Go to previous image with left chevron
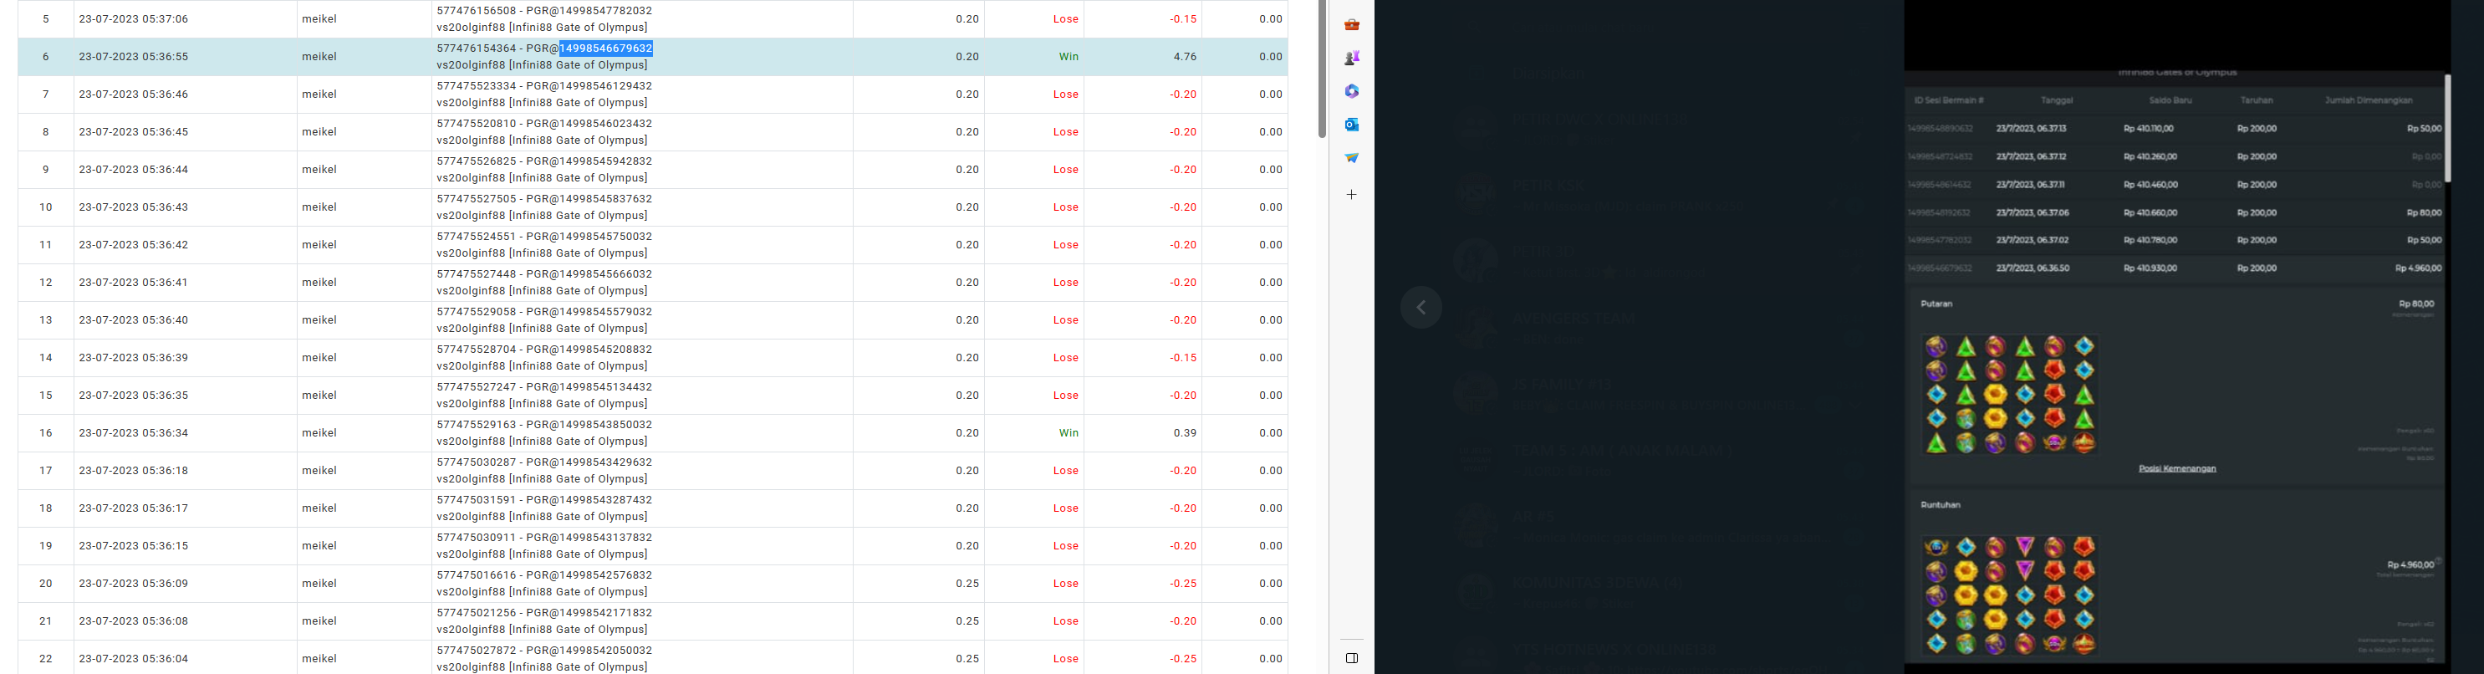 click(x=1421, y=308)
